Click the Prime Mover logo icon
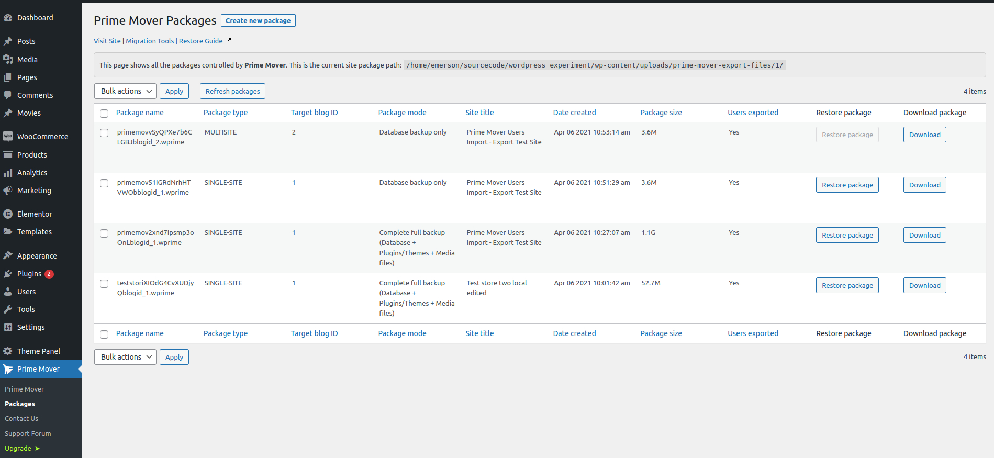994x458 pixels. click(8, 369)
